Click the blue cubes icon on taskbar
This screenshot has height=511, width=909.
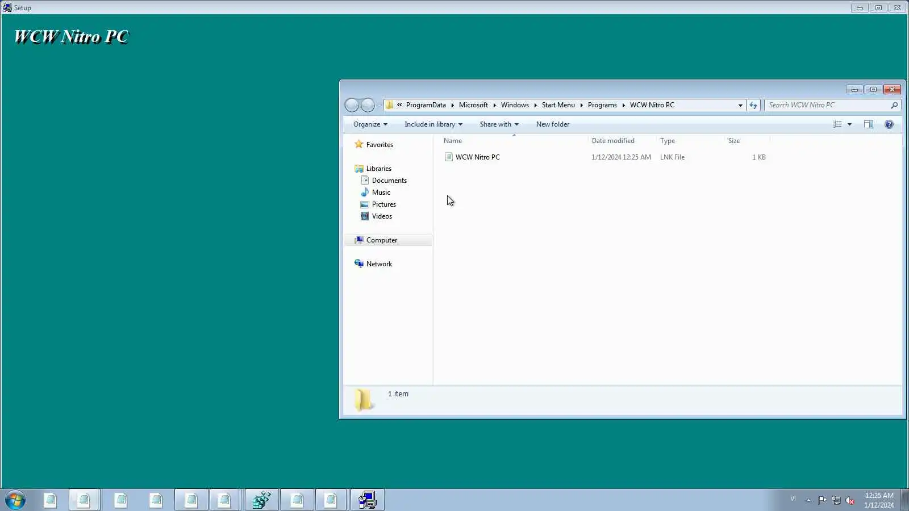tap(262, 500)
